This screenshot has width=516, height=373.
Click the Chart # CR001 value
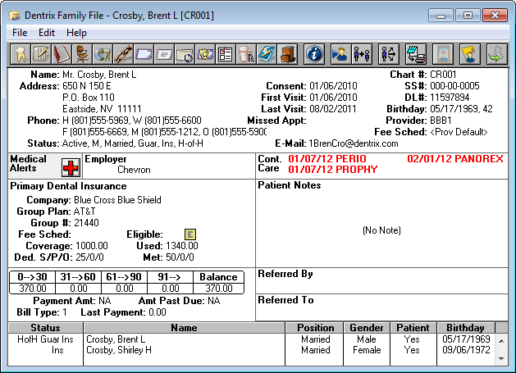coord(443,75)
